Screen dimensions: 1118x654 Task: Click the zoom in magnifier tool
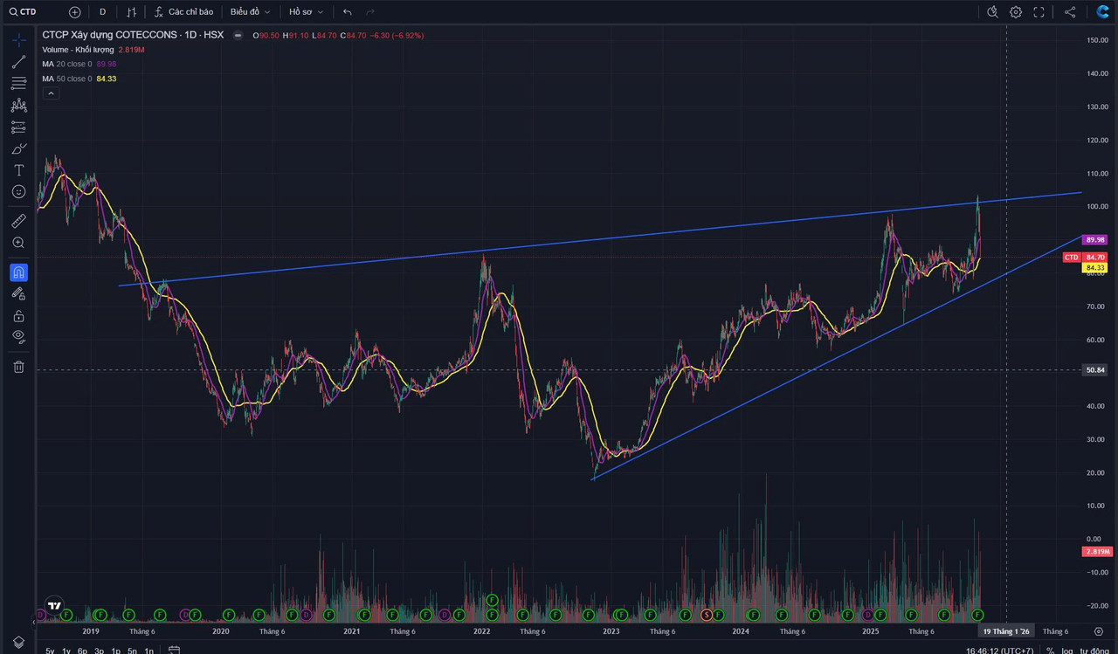point(18,243)
